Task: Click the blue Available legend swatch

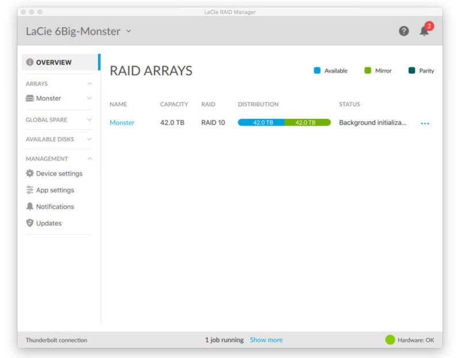Action: pyautogui.click(x=317, y=70)
